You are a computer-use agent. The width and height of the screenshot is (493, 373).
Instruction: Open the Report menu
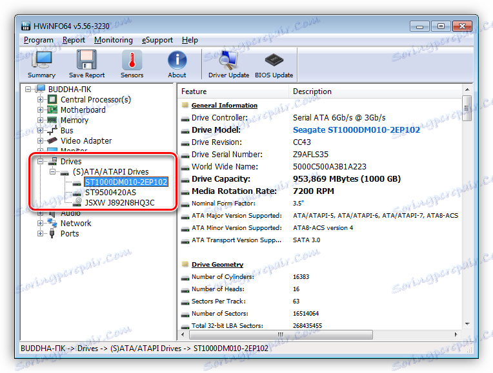(x=74, y=40)
